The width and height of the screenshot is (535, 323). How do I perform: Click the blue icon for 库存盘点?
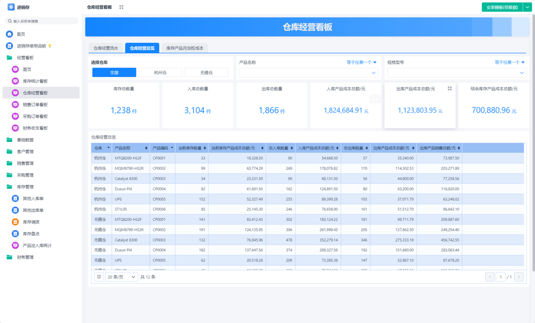pos(15,234)
